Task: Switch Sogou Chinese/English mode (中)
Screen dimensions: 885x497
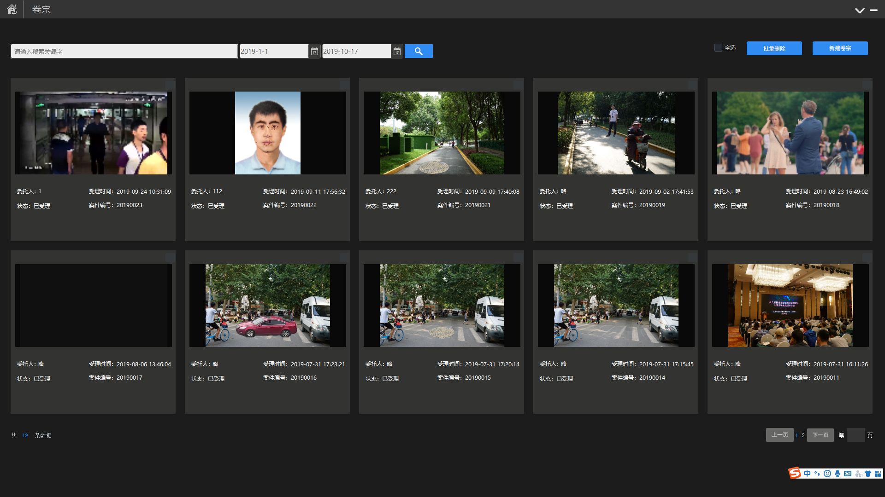Action: pos(807,474)
